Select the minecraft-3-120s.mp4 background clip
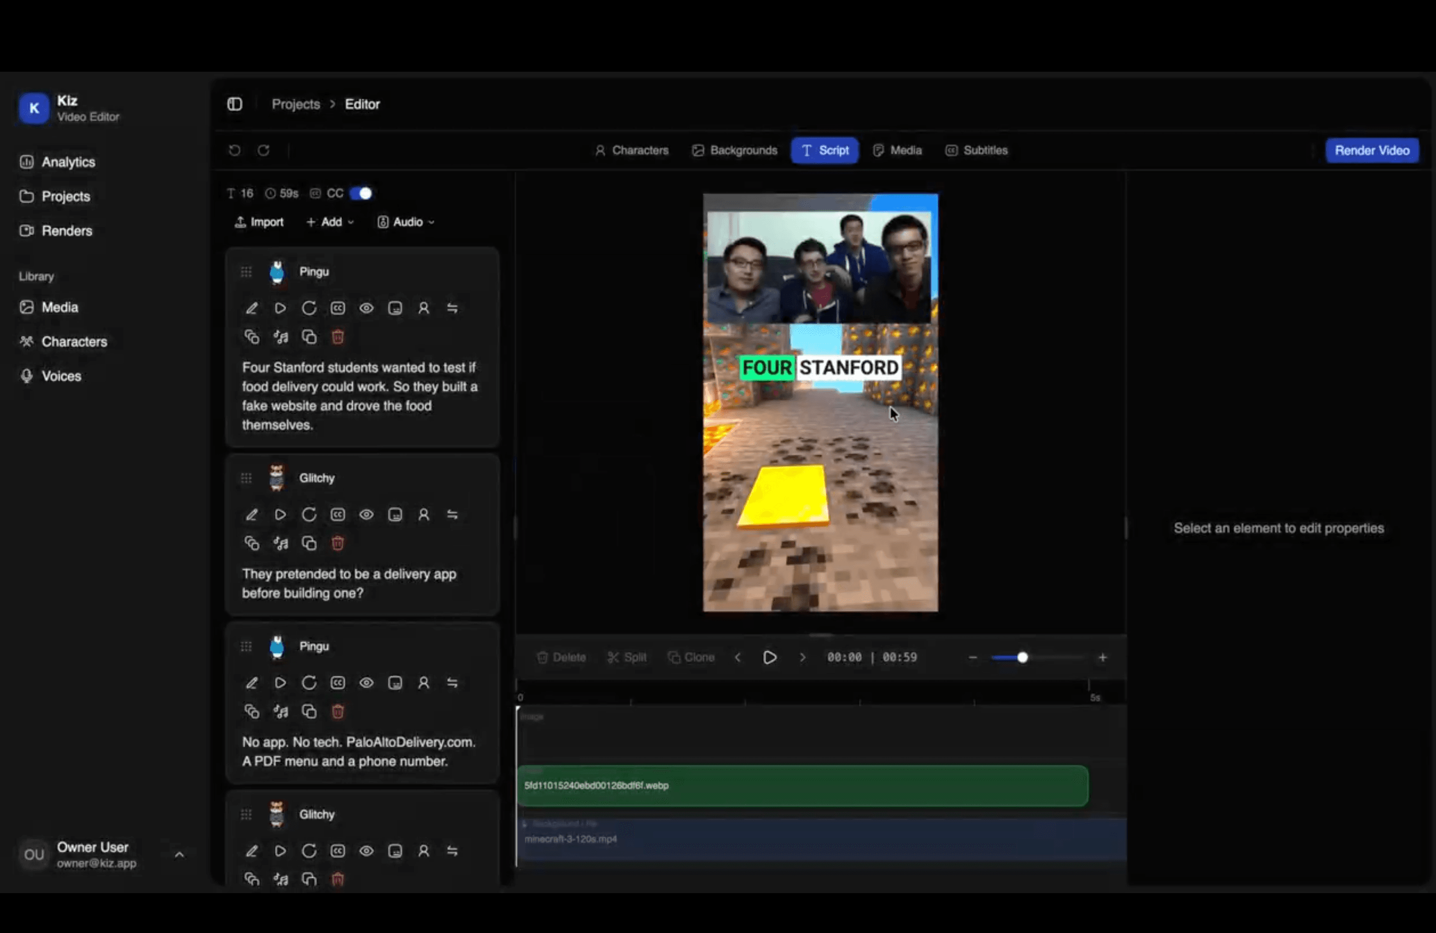Viewport: 1436px width, 933px height. (x=822, y=839)
